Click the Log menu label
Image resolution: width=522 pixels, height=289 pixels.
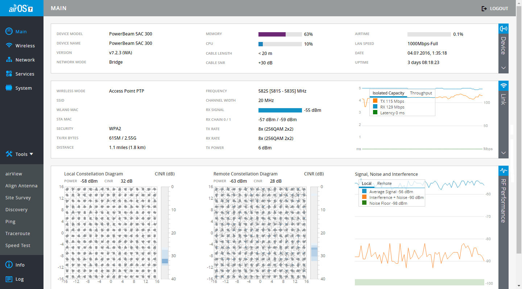(20, 279)
